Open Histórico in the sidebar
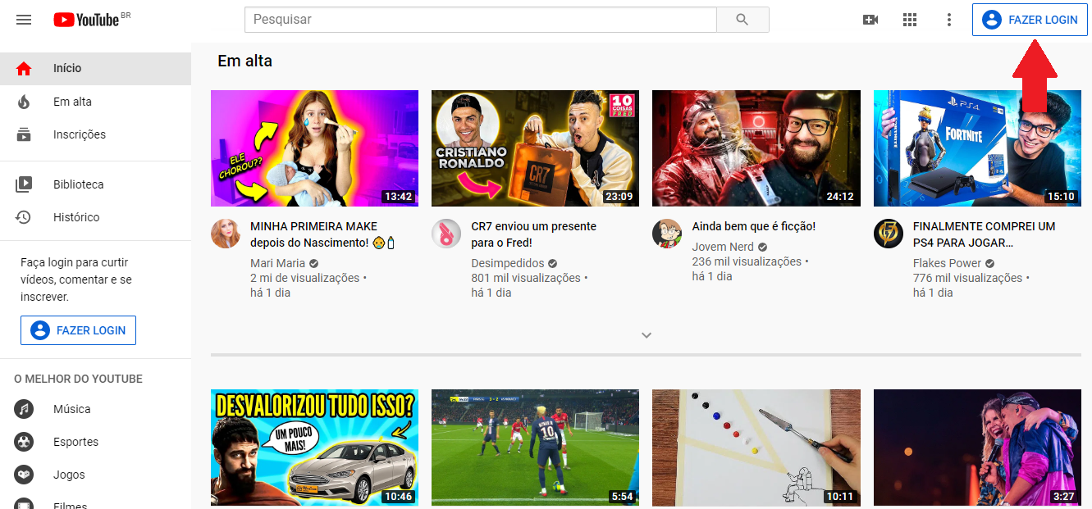The height and width of the screenshot is (509, 1092). coord(76,217)
